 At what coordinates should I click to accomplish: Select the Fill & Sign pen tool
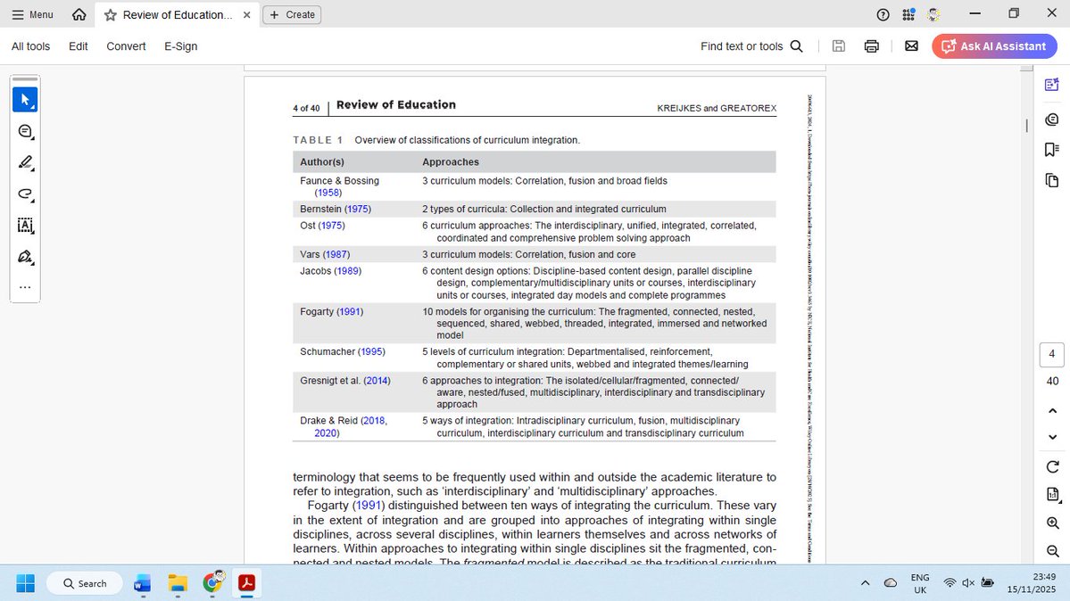[x=24, y=257]
